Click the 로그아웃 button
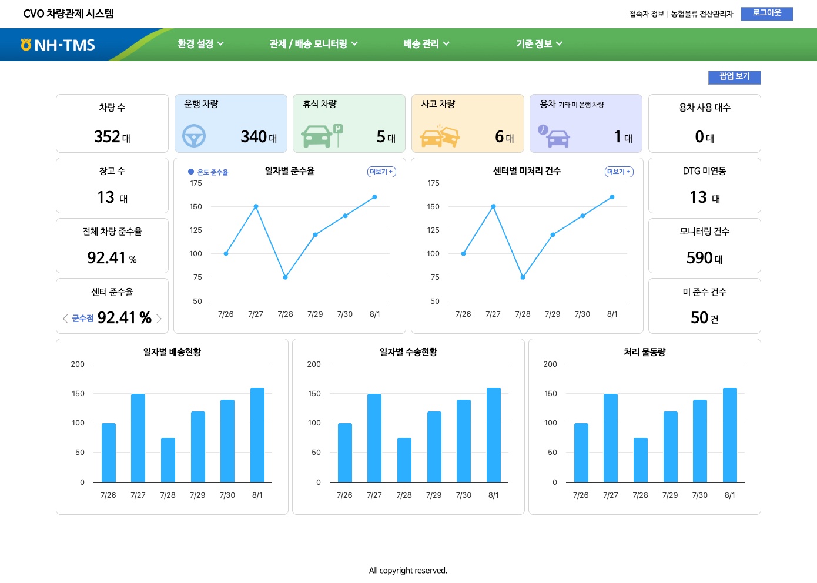The height and width of the screenshot is (583, 817). tap(766, 14)
